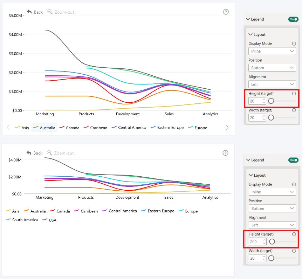Screen dimensions: 302x279
Task: Turn off the top Legend toggle
Action: pyautogui.click(x=293, y=19)
